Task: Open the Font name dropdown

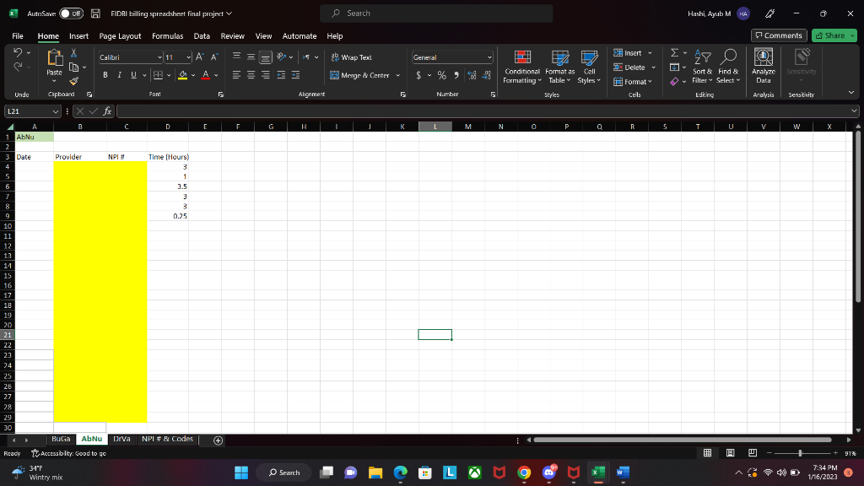Action: [159, 57]
